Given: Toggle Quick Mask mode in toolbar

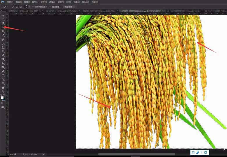Looking at the screenshot, I should 3,103.
